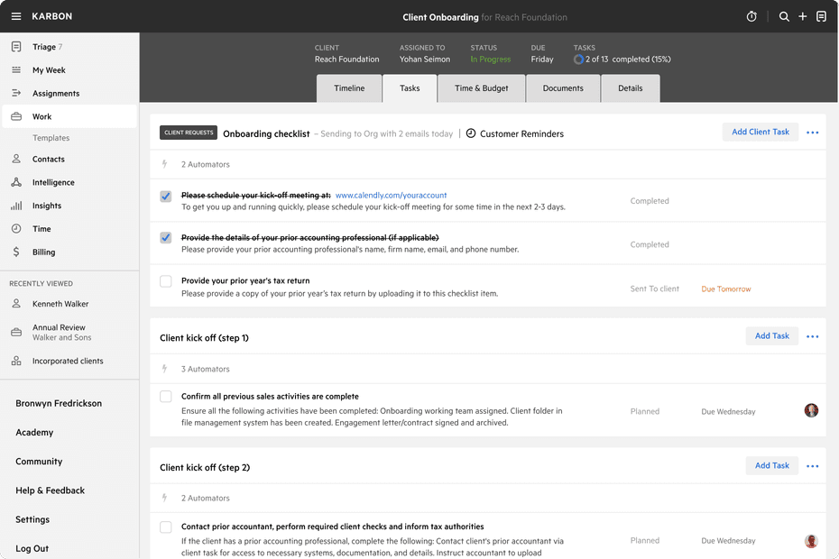839x559 pixels.
Task: Switch to the Time & Budget tab
Action: click(x=479, y=87)
